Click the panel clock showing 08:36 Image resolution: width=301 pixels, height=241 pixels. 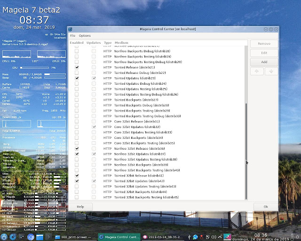pyautogui.click(x=261, y=237)
